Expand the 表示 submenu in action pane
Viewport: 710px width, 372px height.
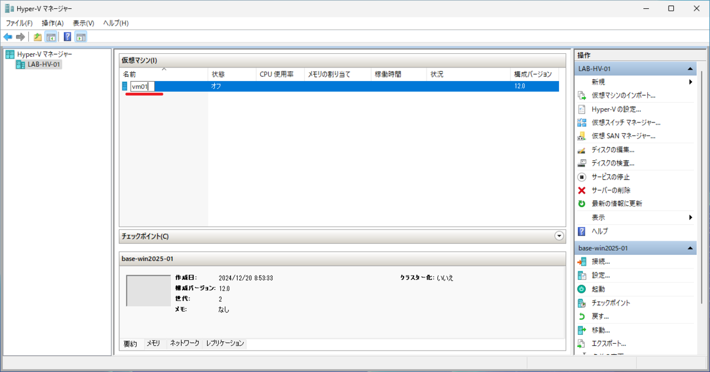(691, 217)
